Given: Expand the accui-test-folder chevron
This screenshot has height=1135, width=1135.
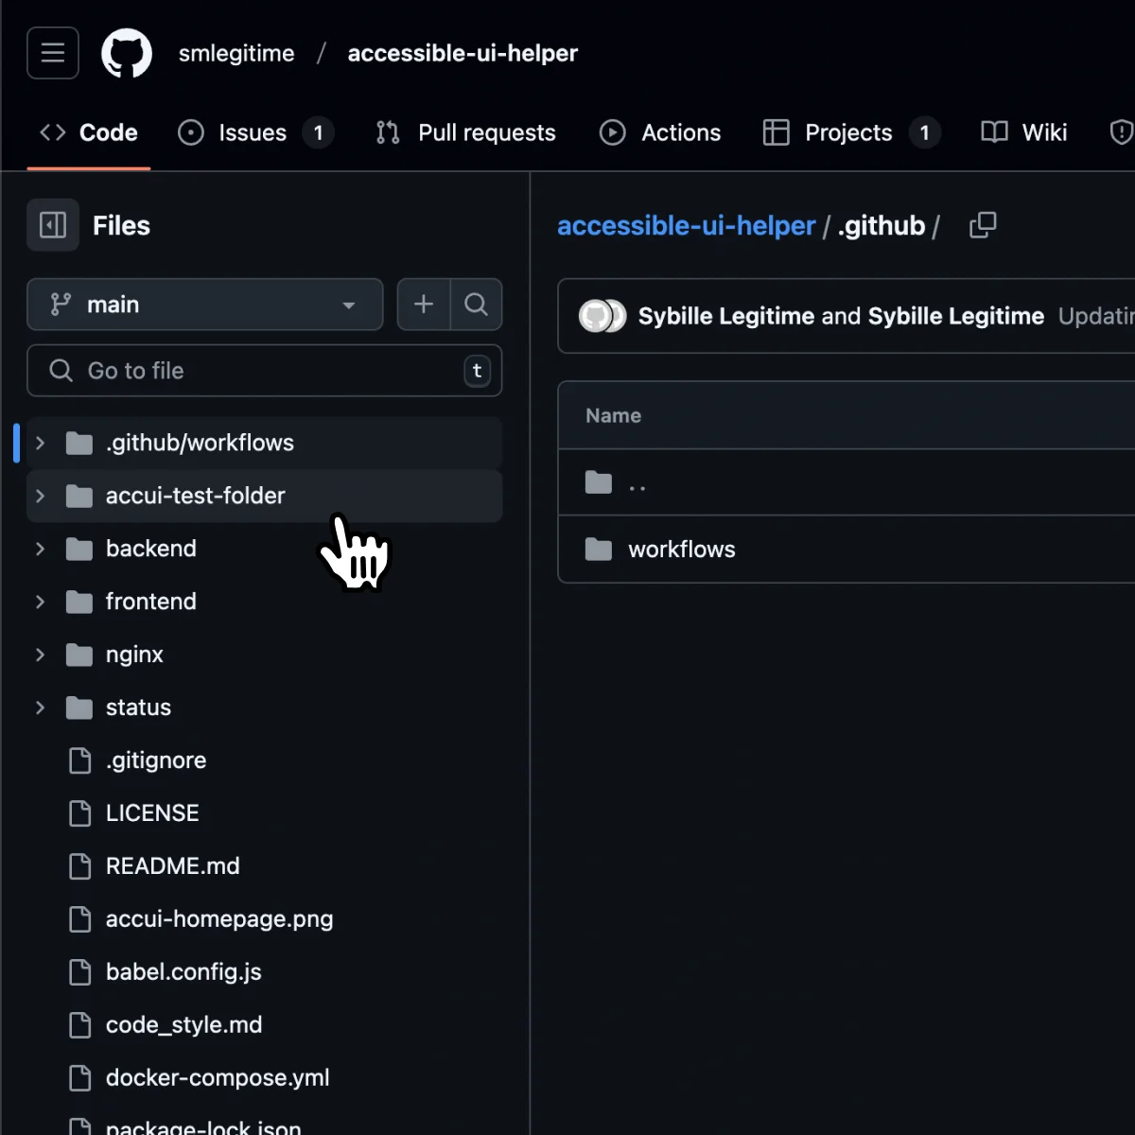Looking at the screenshot, I should 40,496.
